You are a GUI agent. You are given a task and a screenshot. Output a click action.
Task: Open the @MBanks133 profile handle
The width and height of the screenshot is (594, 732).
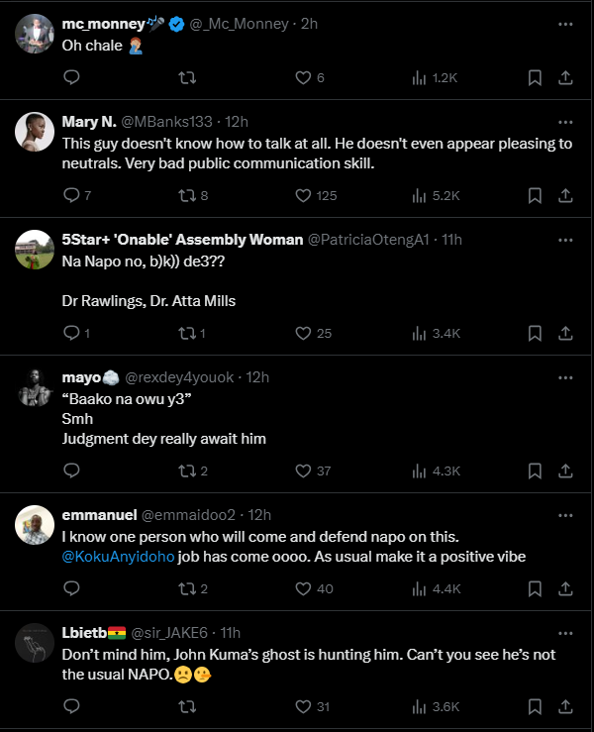click(166, 122)
